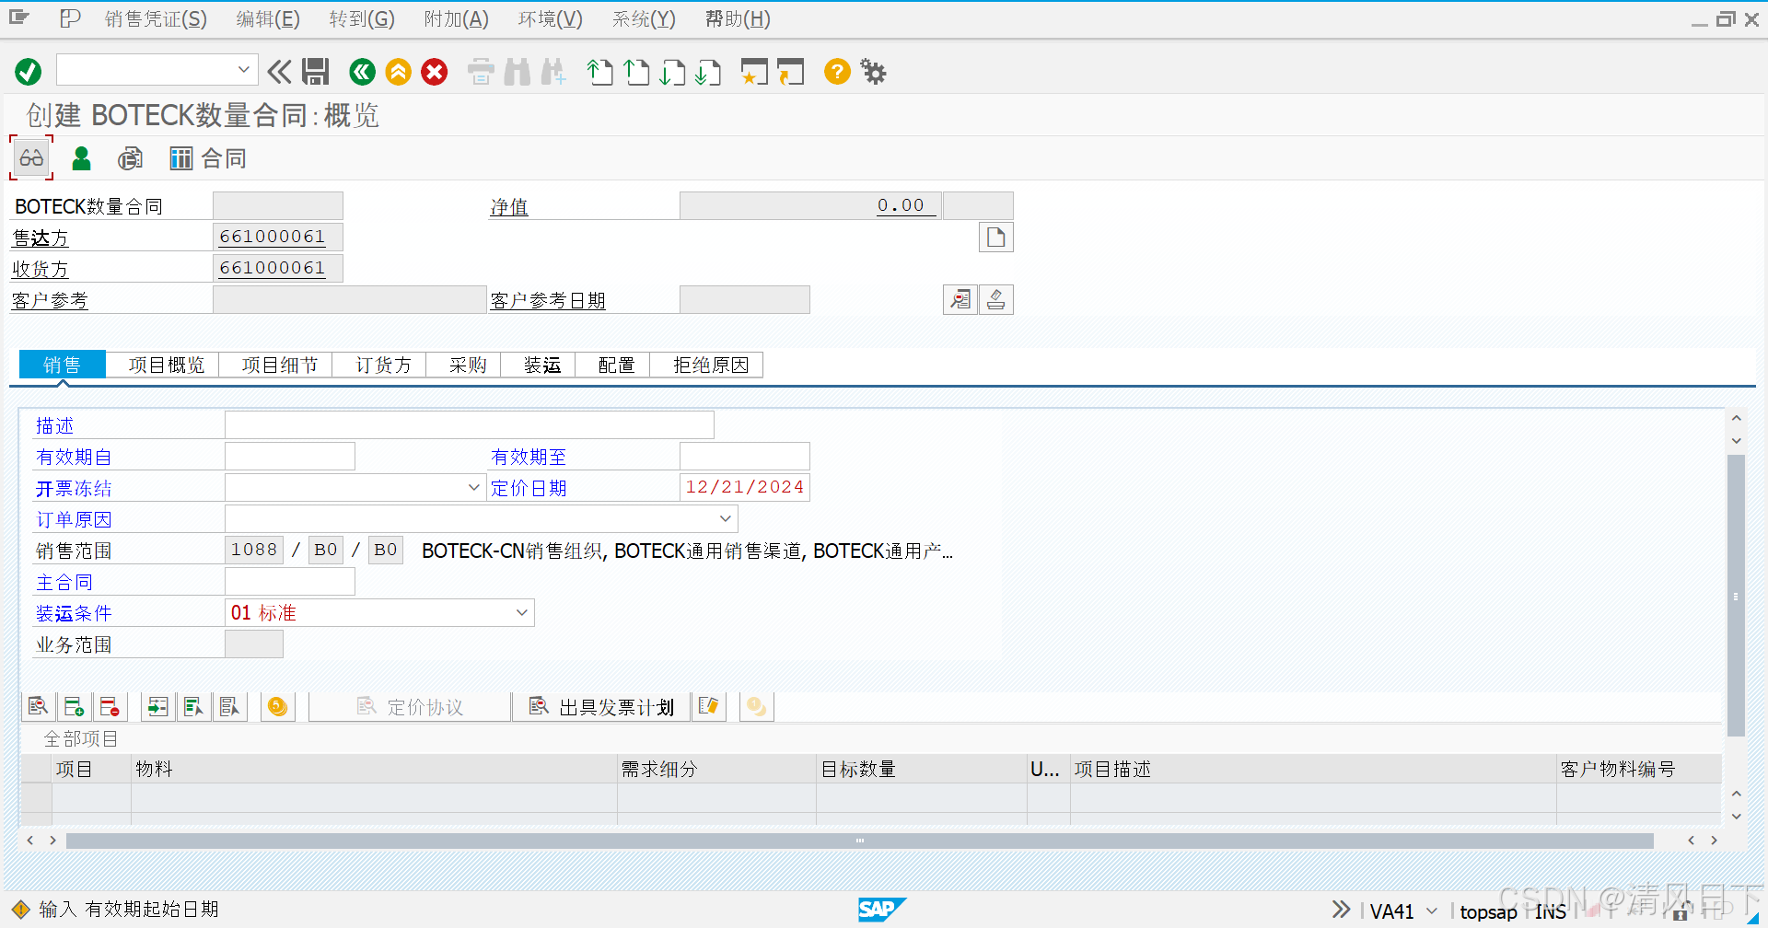
Task: Click the 有效期至 input field
Action: point(745,457)
